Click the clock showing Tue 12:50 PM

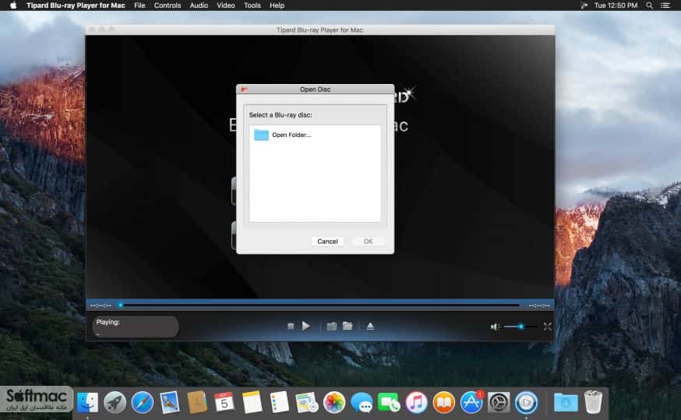click(x=616, y=5)
